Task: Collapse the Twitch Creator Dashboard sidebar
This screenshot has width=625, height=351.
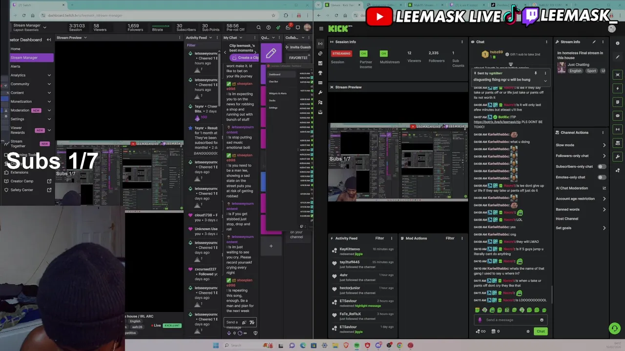Action: click(x=49, y=39)
